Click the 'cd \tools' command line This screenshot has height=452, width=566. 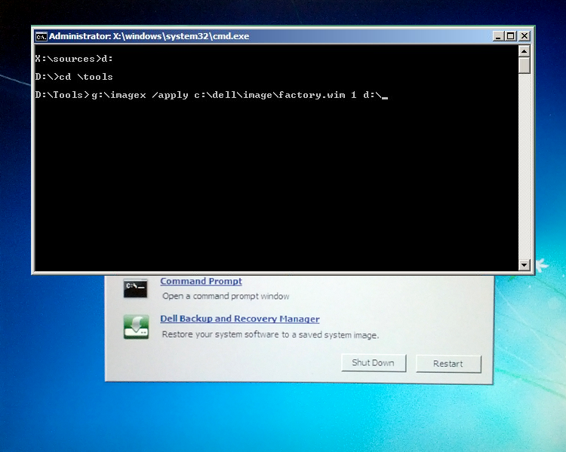point(74,77)
